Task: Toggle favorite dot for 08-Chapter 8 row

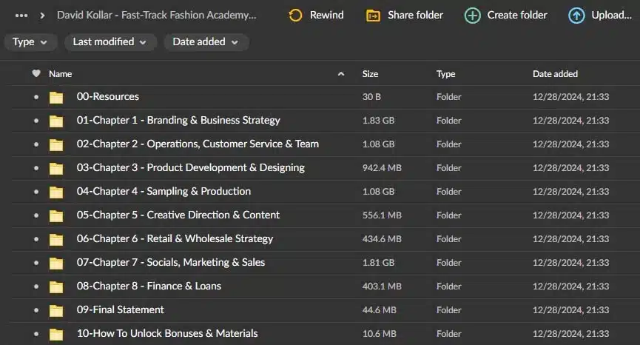Action: (x=36, y=287)
